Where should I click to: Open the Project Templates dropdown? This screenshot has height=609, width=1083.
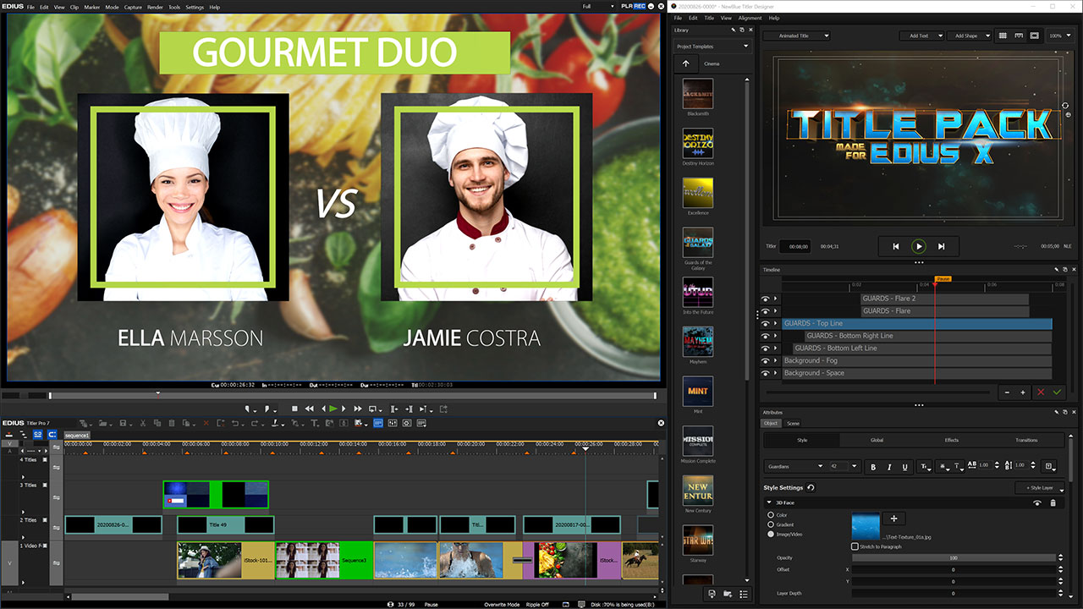tap(712, 47)
